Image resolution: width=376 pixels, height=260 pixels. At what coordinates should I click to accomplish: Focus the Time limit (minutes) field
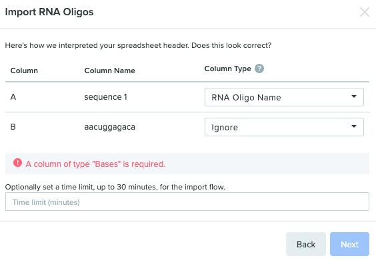point(187,201)
